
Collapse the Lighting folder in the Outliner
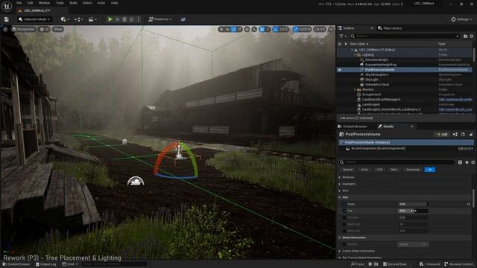click(355, 54)
